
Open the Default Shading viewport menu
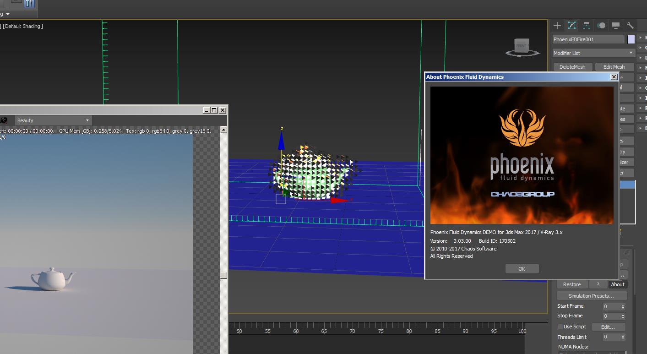23,26
